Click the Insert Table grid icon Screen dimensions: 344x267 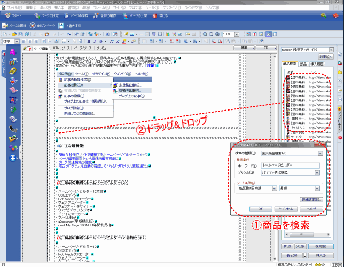tap(147, 34)
